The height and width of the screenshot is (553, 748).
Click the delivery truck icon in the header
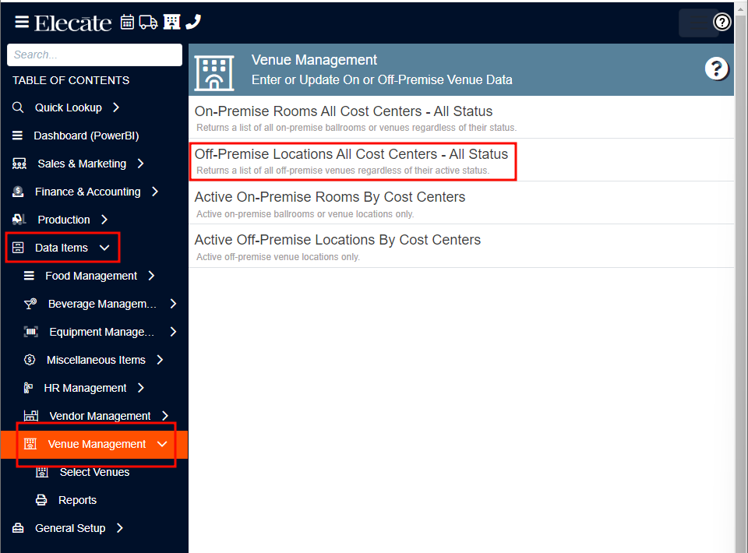[x=148, y=22]
